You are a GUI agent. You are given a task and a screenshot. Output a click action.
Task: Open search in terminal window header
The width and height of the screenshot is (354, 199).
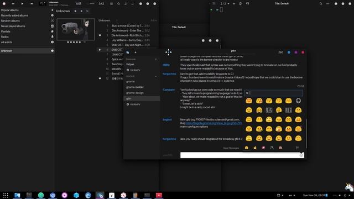click(x=321, y=4)
